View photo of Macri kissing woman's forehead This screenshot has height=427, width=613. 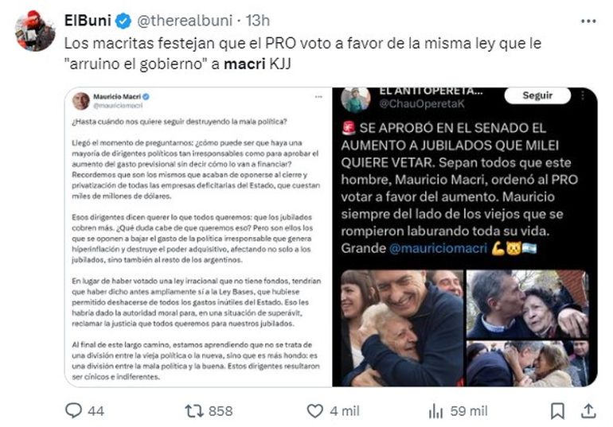(527, 304)
